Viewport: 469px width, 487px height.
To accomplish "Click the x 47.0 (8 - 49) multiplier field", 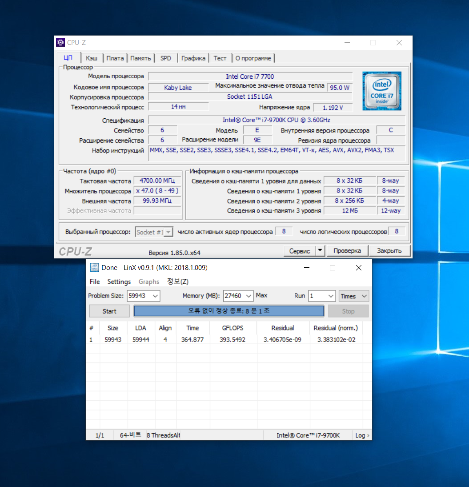I will coord(157,191).
